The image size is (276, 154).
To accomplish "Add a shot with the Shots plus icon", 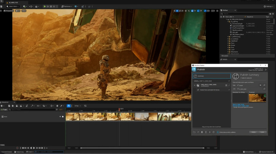I will (60, 116).
